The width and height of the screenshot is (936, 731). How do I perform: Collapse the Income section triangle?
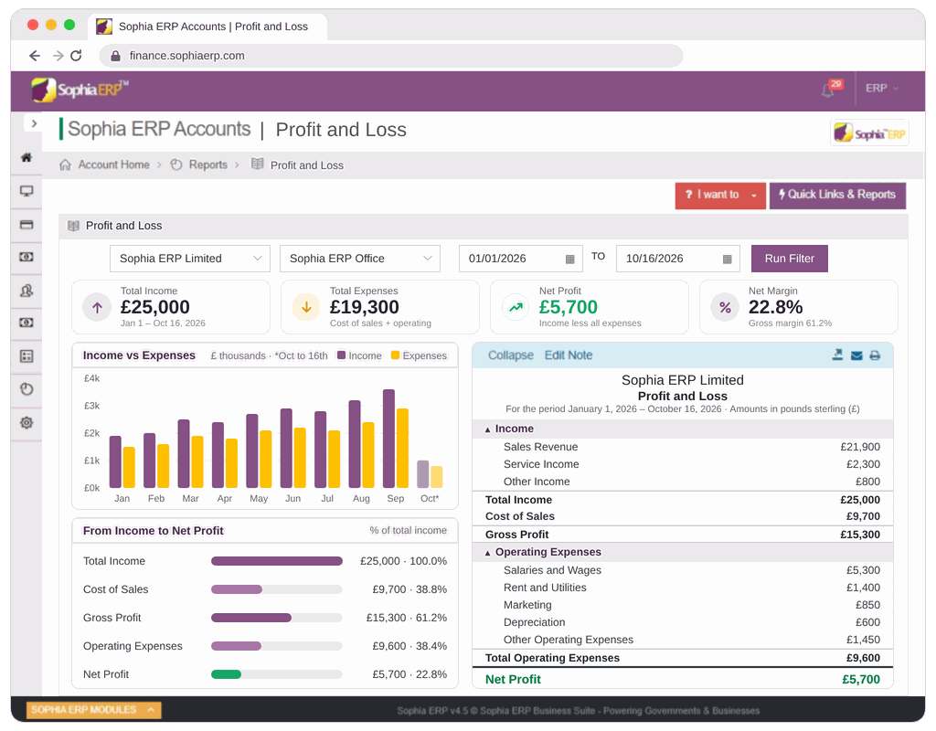(x=487, y=429)
